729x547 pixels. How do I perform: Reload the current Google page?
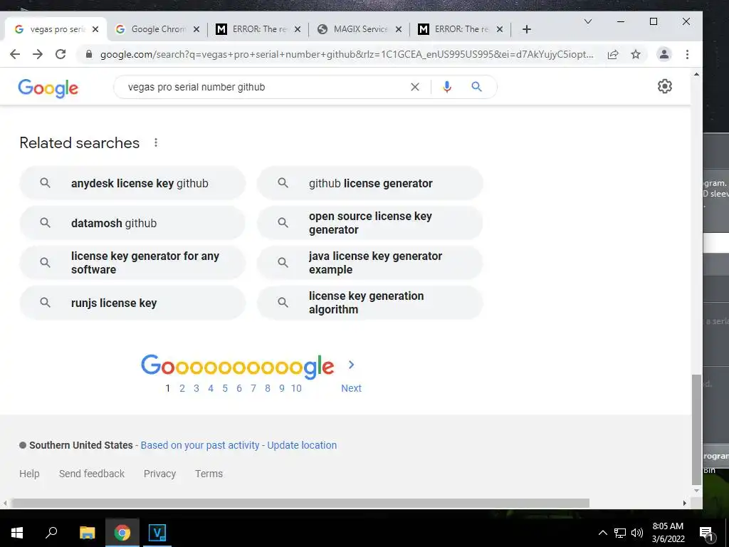click(x=61, y=54)
